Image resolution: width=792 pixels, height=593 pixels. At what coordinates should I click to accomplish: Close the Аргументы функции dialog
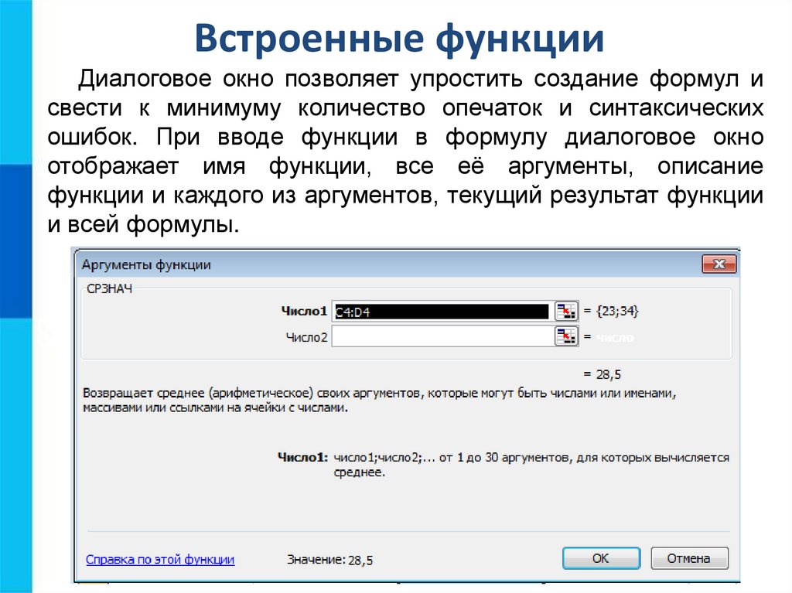[x=719, y=264]
